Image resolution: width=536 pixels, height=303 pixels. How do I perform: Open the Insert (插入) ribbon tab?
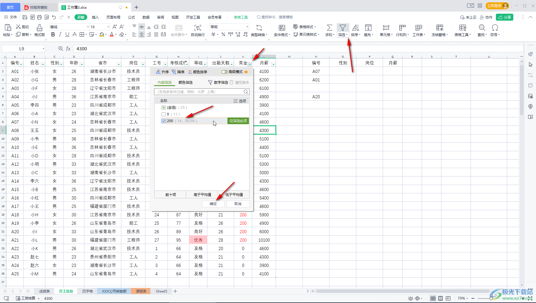click(95, 17)
